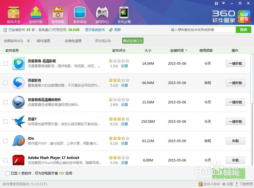
Task: Click 卸载 button for iDo
Action: coord(236,141)
